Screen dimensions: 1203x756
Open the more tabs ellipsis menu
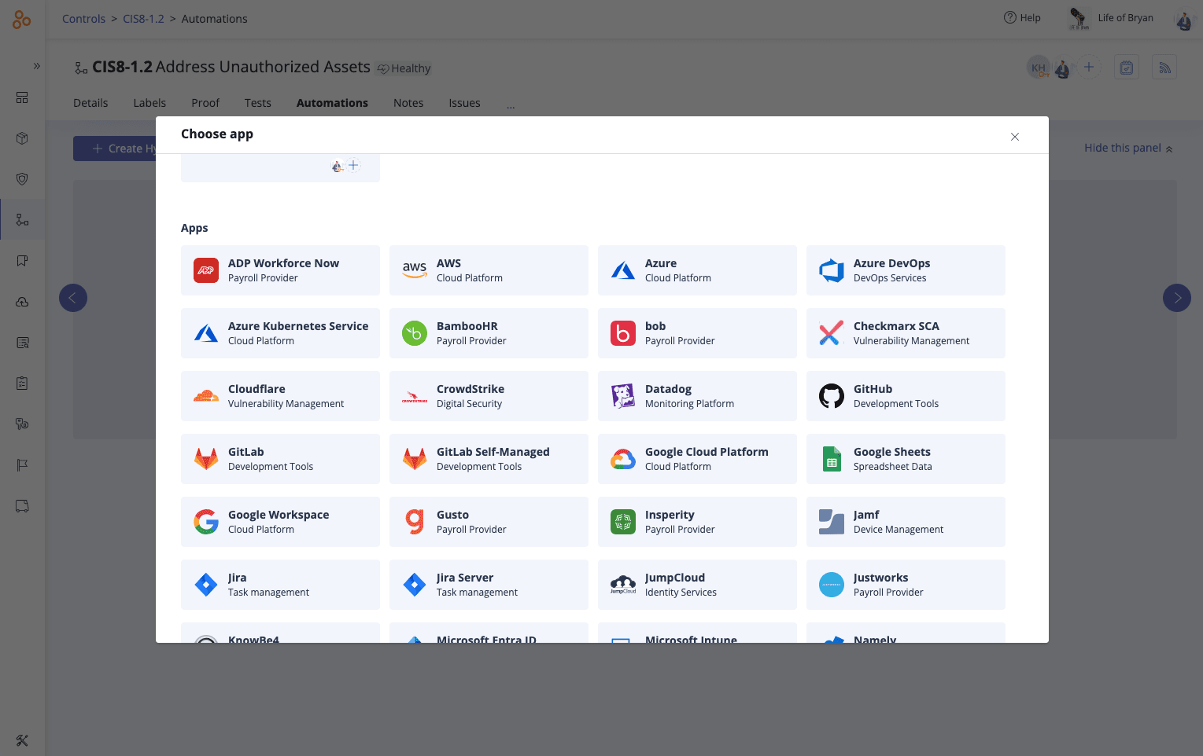pos(511,104)
